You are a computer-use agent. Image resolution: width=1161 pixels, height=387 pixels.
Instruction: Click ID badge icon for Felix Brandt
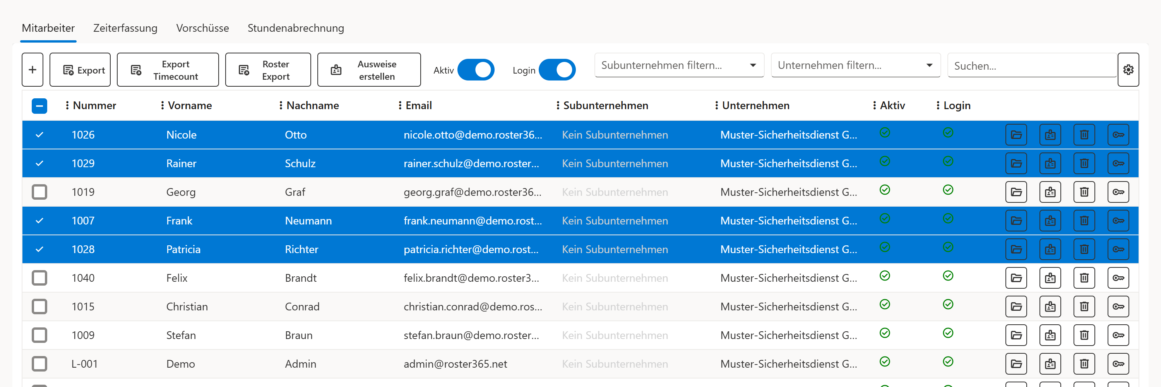coord(1050,278)
